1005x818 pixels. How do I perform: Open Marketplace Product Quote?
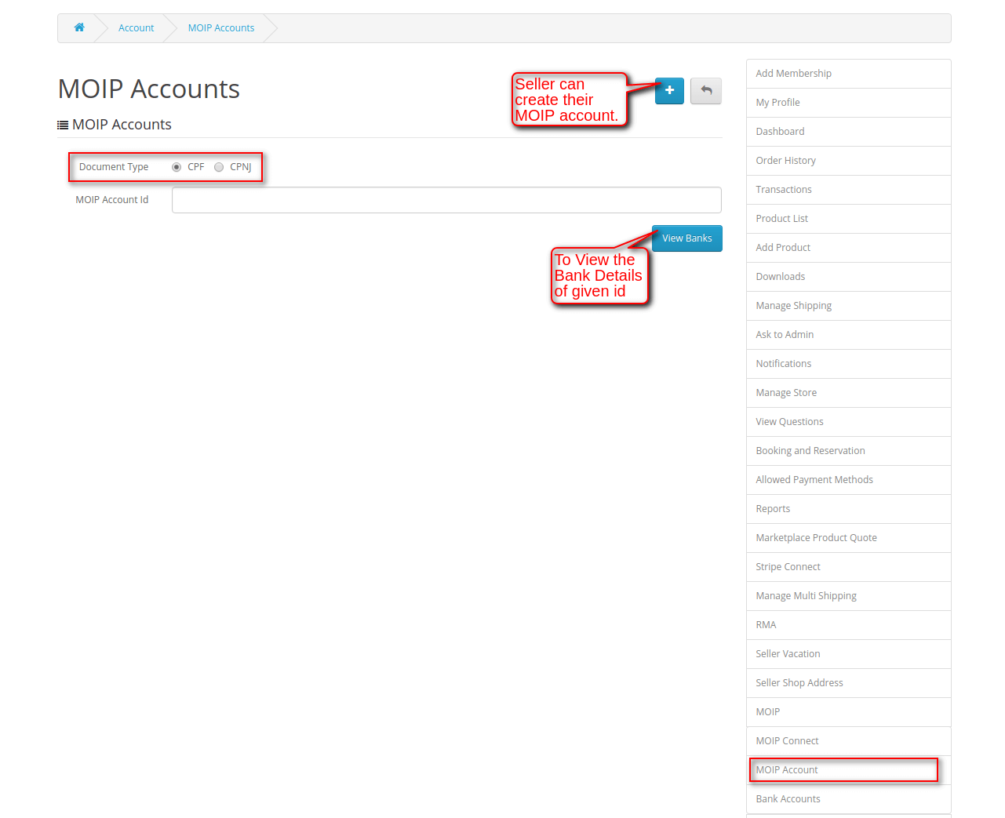pyautogui.click(x=849, y=538)
